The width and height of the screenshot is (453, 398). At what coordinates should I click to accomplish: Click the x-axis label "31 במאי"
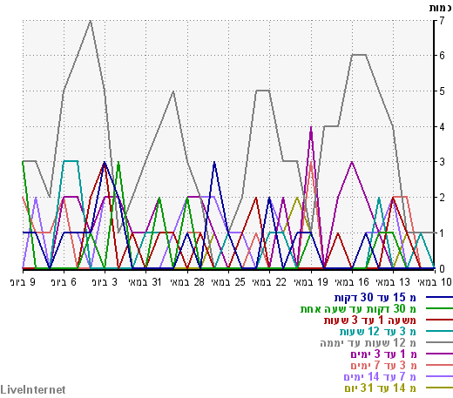click(145, 282)
